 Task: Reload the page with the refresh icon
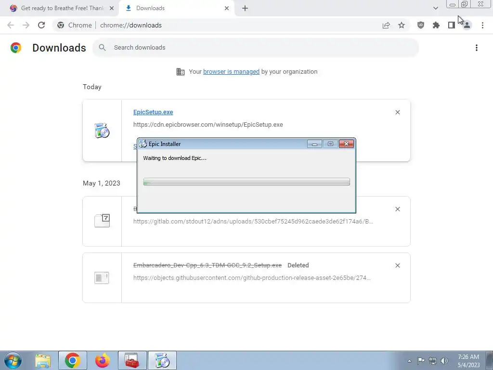coord(41,25)
